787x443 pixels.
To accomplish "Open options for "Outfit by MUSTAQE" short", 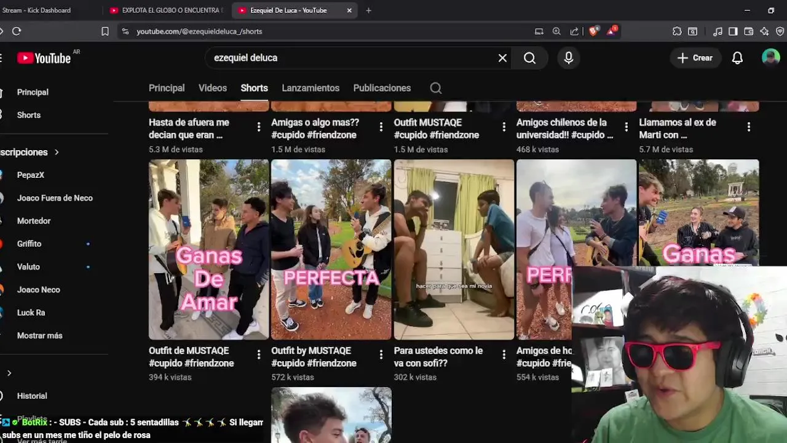I will [x=381, y=354].
